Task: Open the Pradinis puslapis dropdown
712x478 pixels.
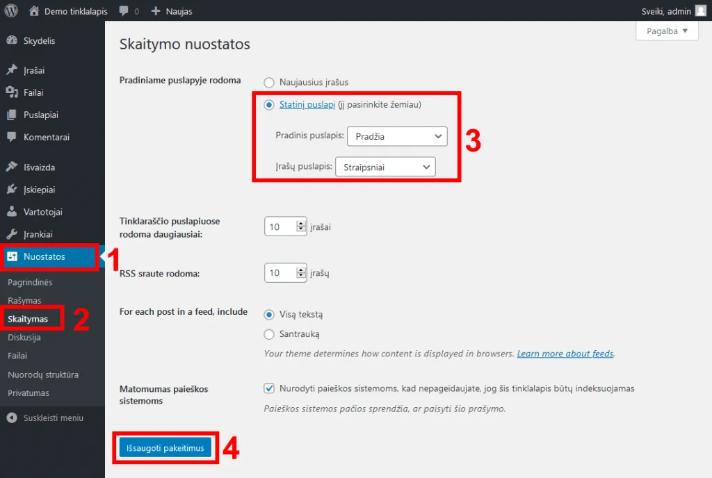Action: click(x=397, y=136)
